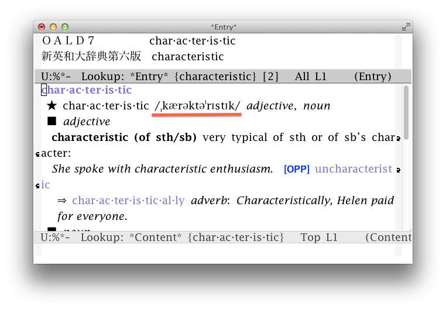Viewport: 446px width, 310px height.
Task: Select the OALD7 char·ac·ter·is·tic entry
Action: [x=139, y=41]
